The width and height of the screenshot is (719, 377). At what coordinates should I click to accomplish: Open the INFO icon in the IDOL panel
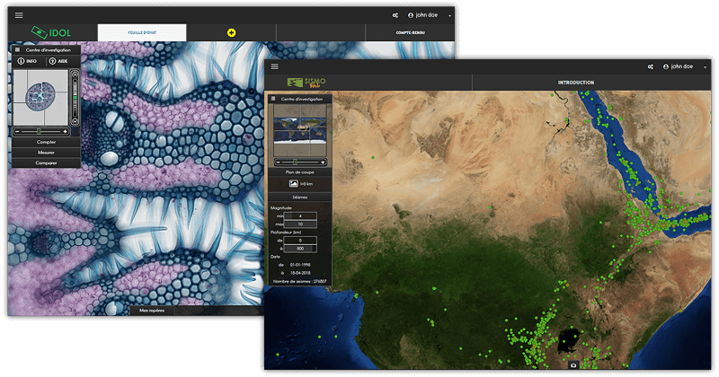22,61
